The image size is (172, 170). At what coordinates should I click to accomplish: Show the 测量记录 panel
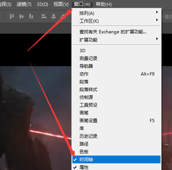pos(116,59)
